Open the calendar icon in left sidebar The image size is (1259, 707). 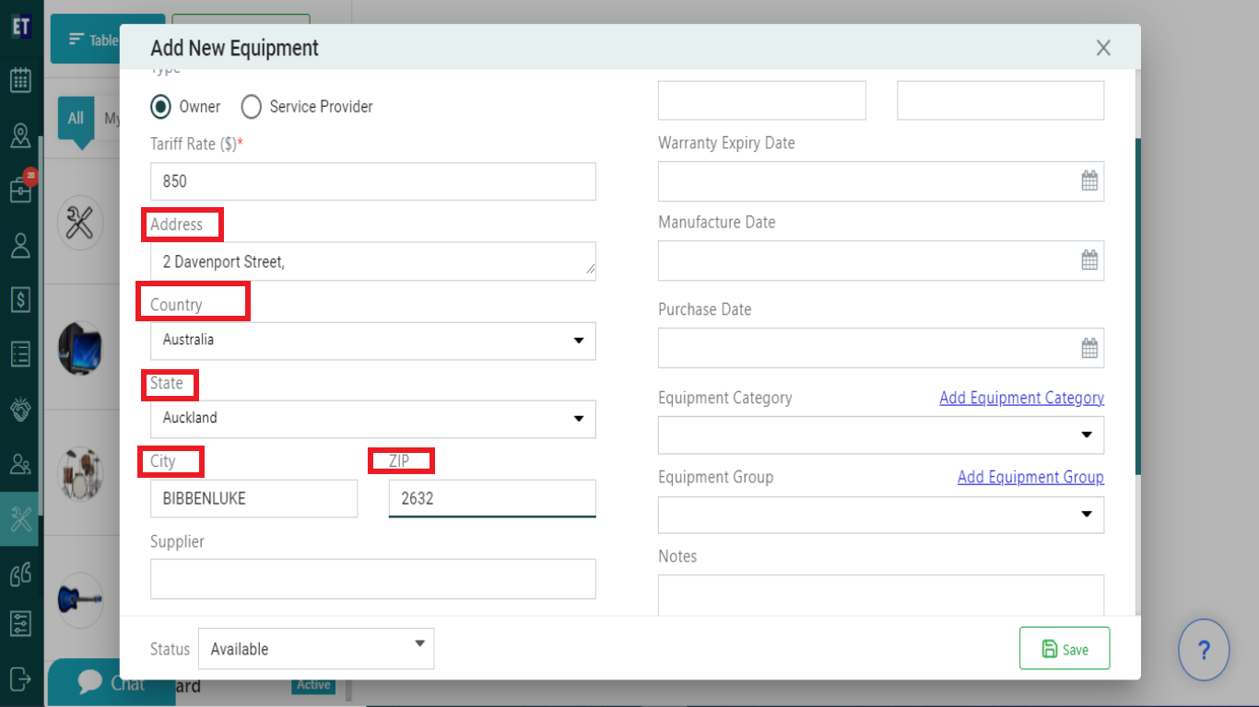(20, 80)
